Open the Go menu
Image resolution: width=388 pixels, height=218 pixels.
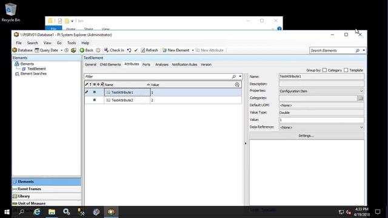(x=59, y=43)
